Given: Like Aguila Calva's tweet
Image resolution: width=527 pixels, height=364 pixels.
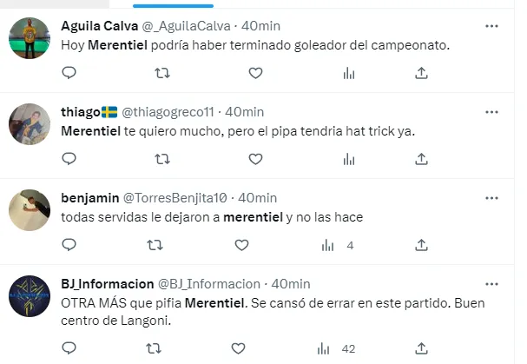Looking at the screenshot, I should click(x=255, y=73).
